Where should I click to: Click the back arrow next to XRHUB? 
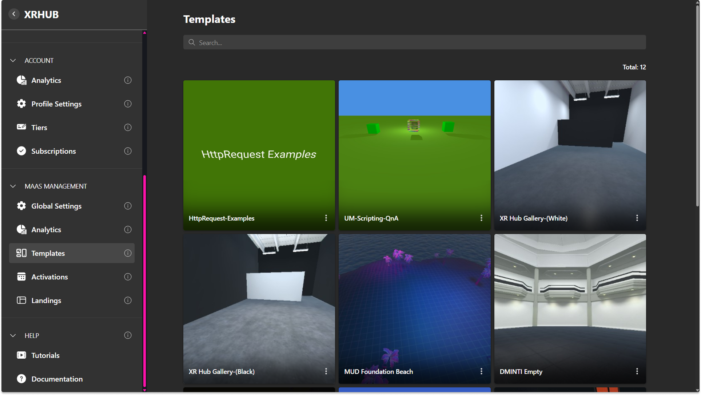click(x=14, y=14)
